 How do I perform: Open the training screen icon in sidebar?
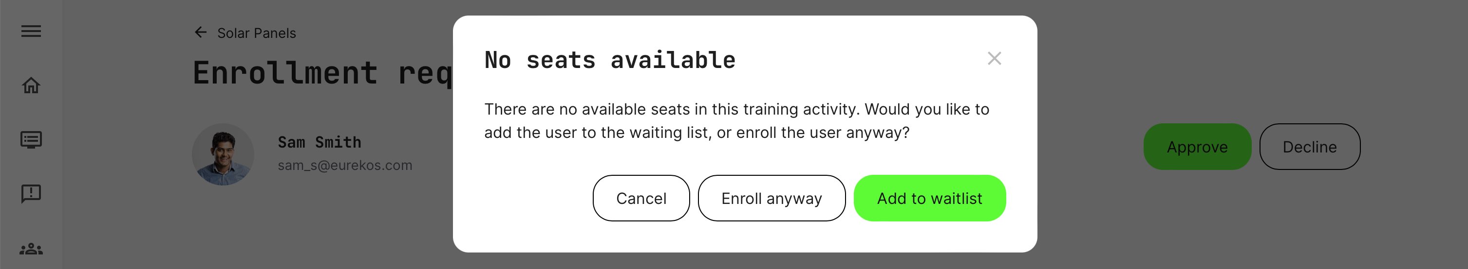[x=31, y=139]
